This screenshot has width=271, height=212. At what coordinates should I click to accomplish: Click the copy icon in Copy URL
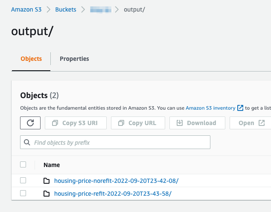(x=121, y=123)
